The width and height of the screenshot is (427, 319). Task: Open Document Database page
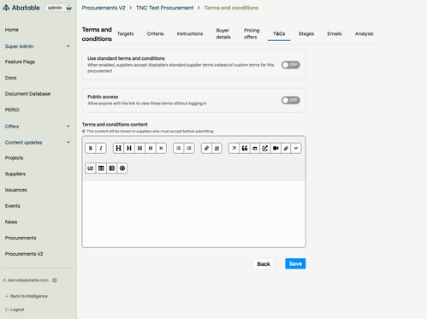pos(27,93)
